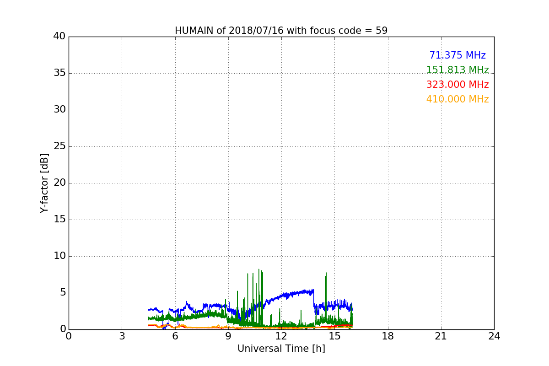Click the 20 tick on the y-axis
Viewport: 549px width, 366px height.
point(59,183)
